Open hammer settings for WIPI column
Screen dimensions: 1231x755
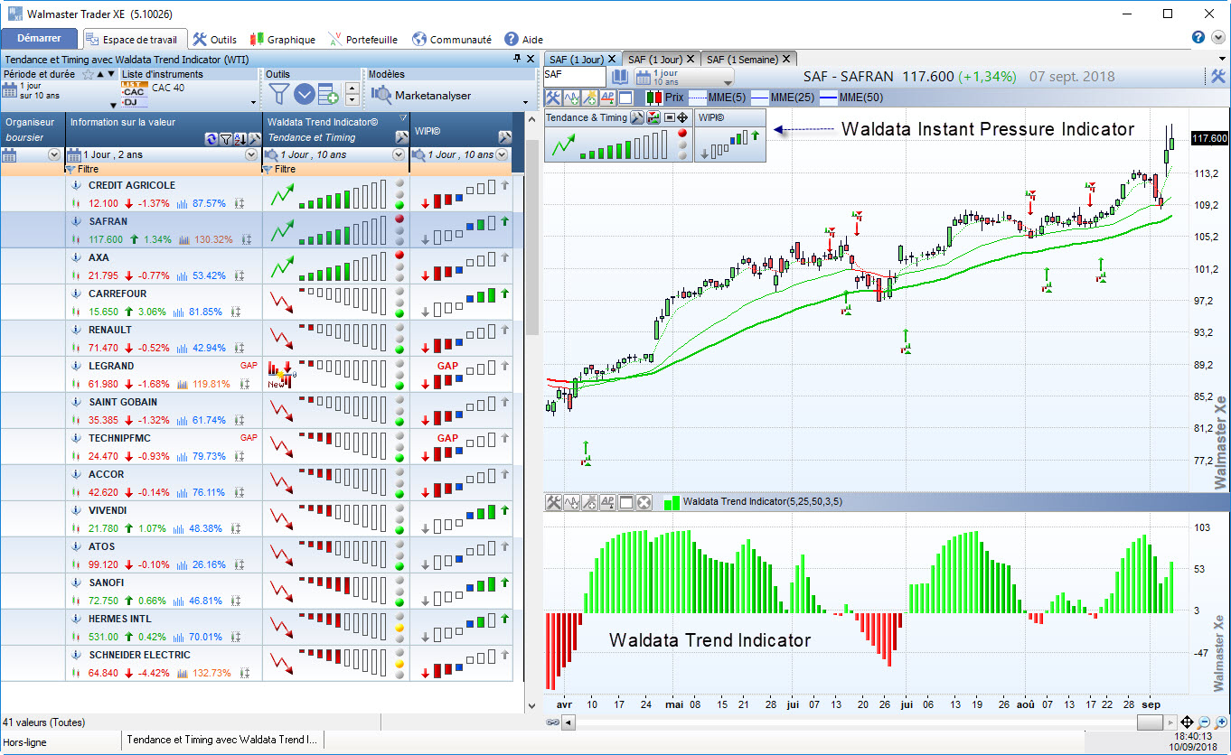504,137
